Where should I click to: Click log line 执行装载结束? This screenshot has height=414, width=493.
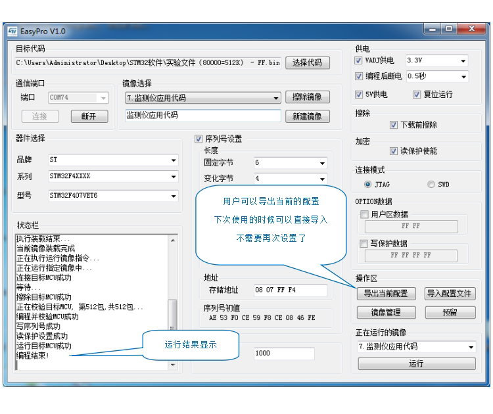tap(43, 239)
